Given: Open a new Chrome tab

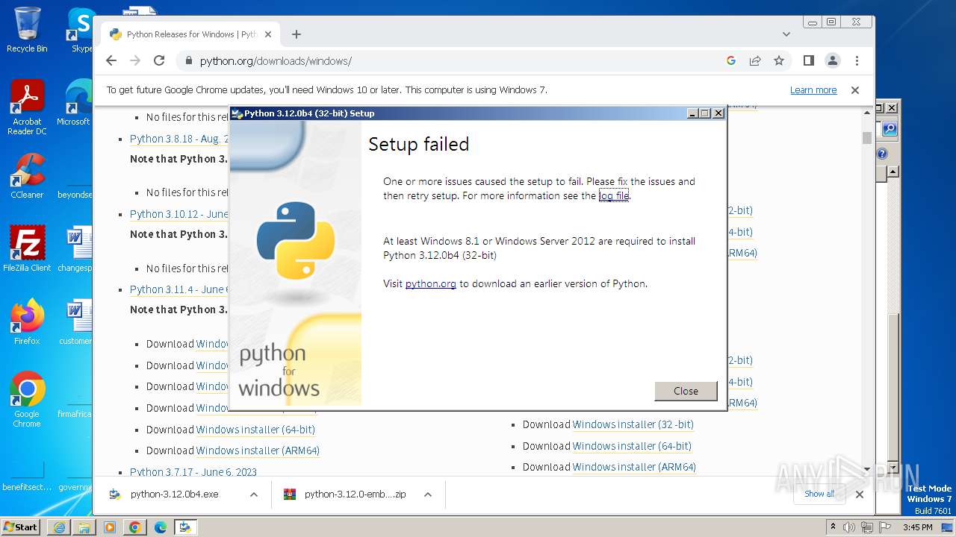Looking at the screenshot, I should coord(297,34).
